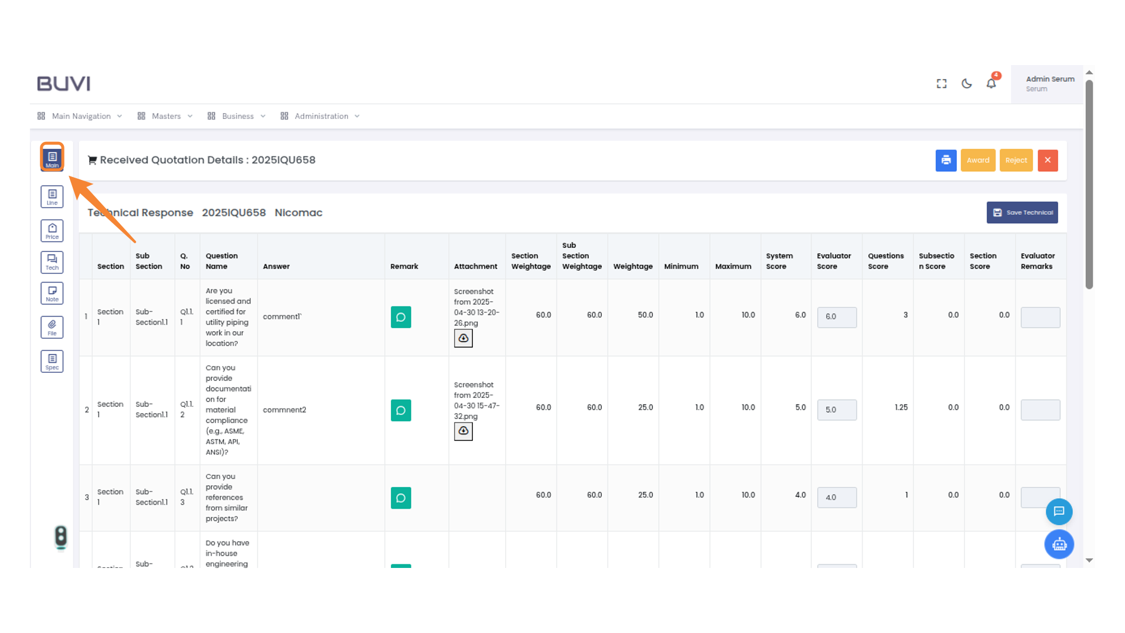Open the Price sidebar icon

pos(52,231)
